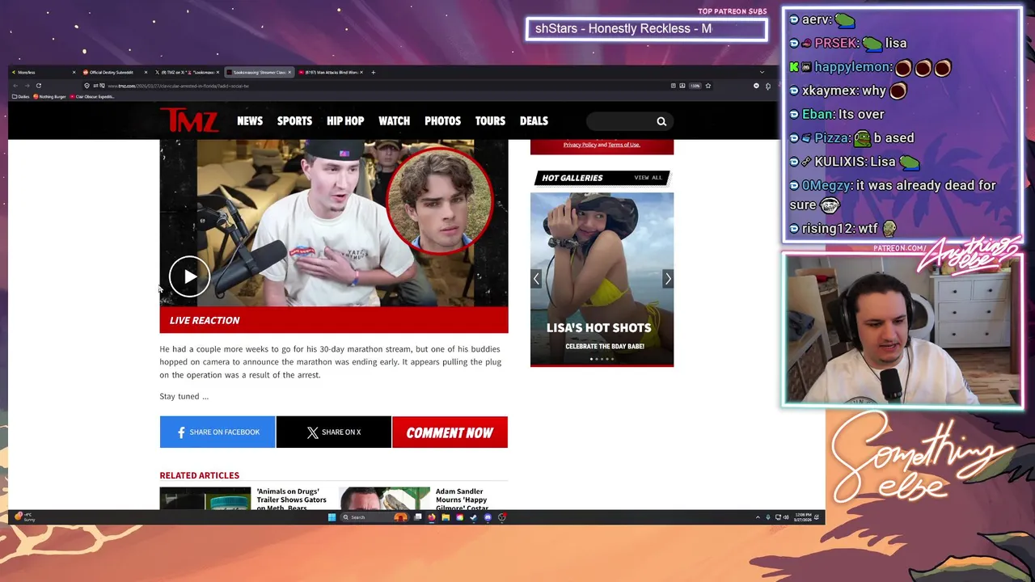
Task: Open the Terms of Use link
Action: [x=624, y=145]
